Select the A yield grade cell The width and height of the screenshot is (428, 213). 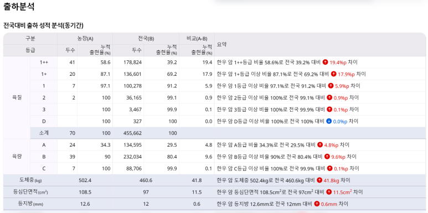pos(44,145)
